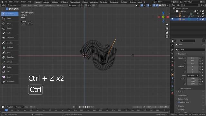Toggle Collection viewport visibility eye
Image resolution: width=206 pixels, height=116 pixels.
(x=201, y=11)
